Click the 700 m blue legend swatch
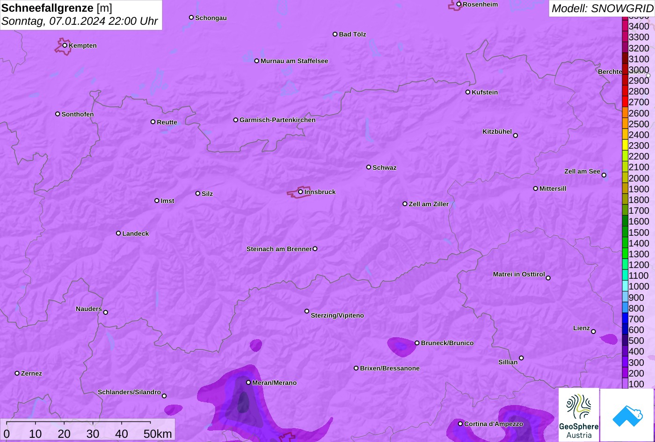This screenshot has height=442, width=655. (625, 319)
